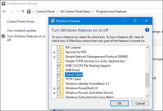Click the features list scrollbar thumb

147,80
